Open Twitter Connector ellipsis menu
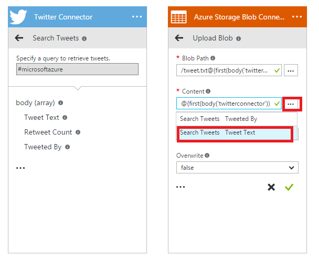 (137, 17)
